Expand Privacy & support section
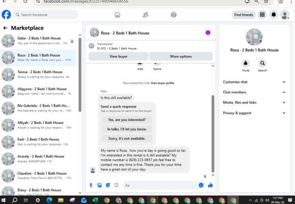 254,113
